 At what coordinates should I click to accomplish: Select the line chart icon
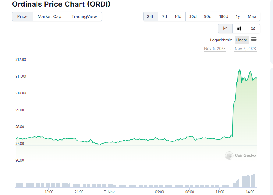[x=225, y=28]
